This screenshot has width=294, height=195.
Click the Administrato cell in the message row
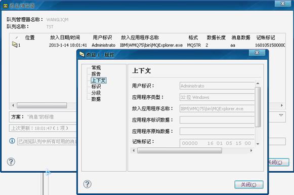(x=104, y=45)
